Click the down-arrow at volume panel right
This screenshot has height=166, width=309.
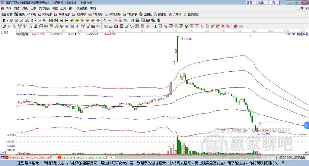click(306, 152)
